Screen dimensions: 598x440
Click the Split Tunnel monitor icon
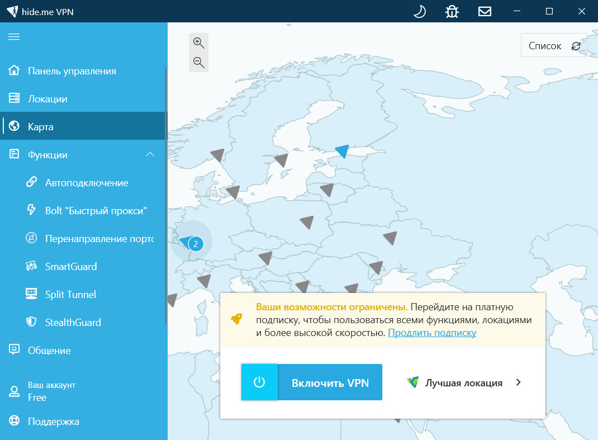pos(31,294)
